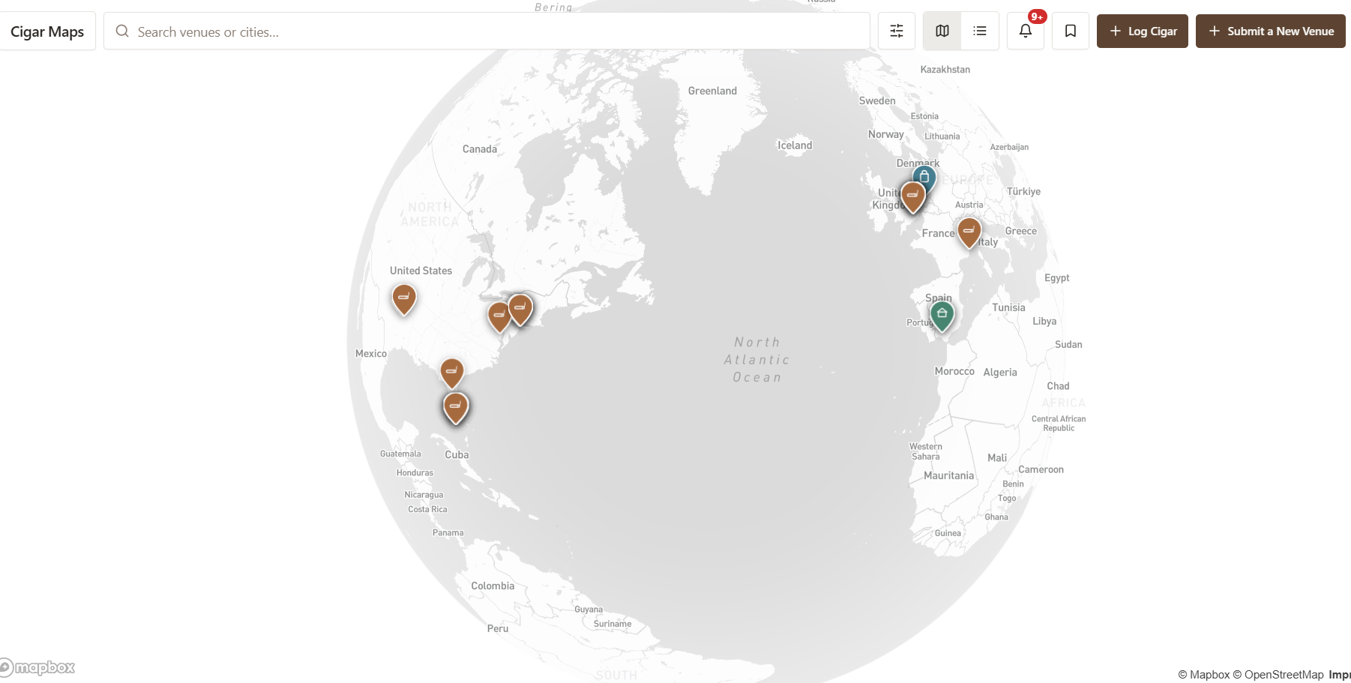Select the green venue pin near Spain
Screen dimensions: 1351x683
[x=942, y=314]
